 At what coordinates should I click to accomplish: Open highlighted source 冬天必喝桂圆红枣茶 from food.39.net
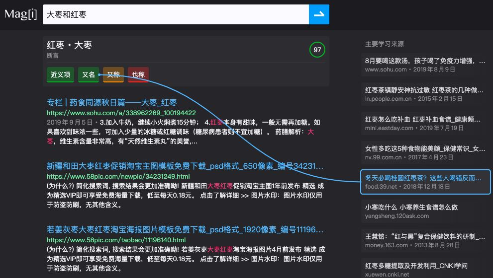click(425, 182)
